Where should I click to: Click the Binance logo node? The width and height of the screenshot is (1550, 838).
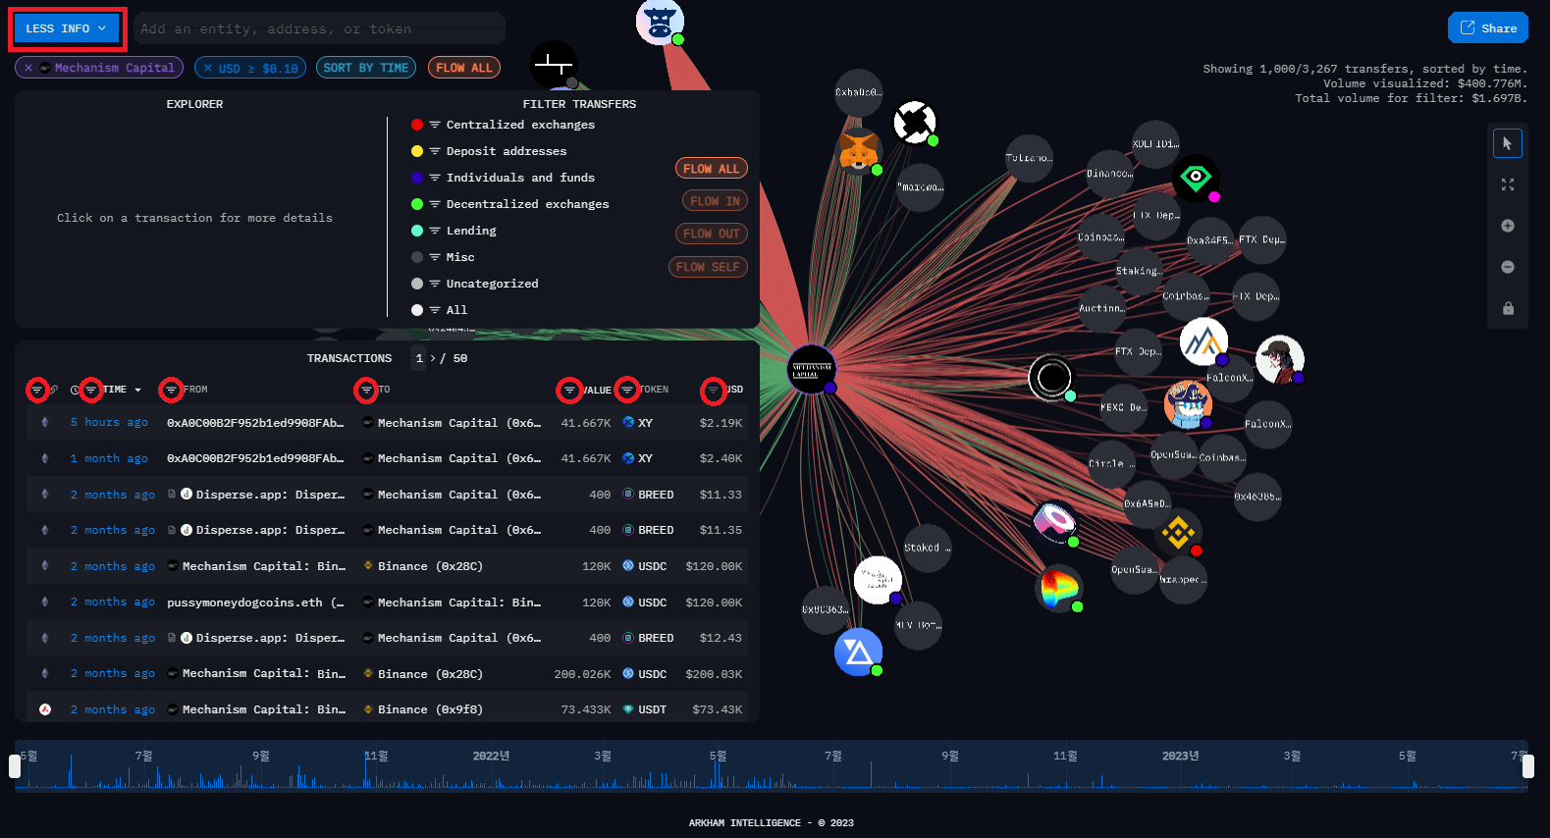coord(1178,533)
